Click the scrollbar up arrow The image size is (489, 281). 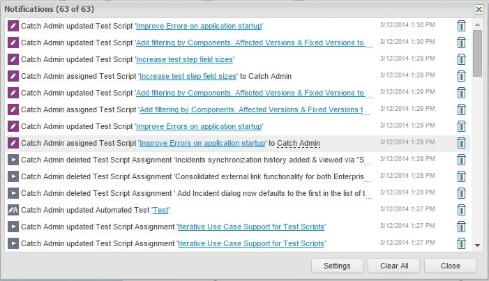(x=478, y=24)
